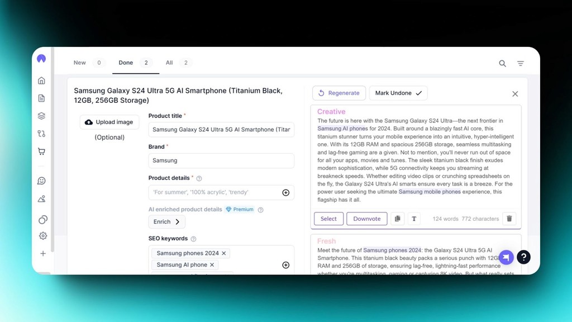
Task: Remove the Samsung AI phone keyword tag
Action: [x=212, y=264]
